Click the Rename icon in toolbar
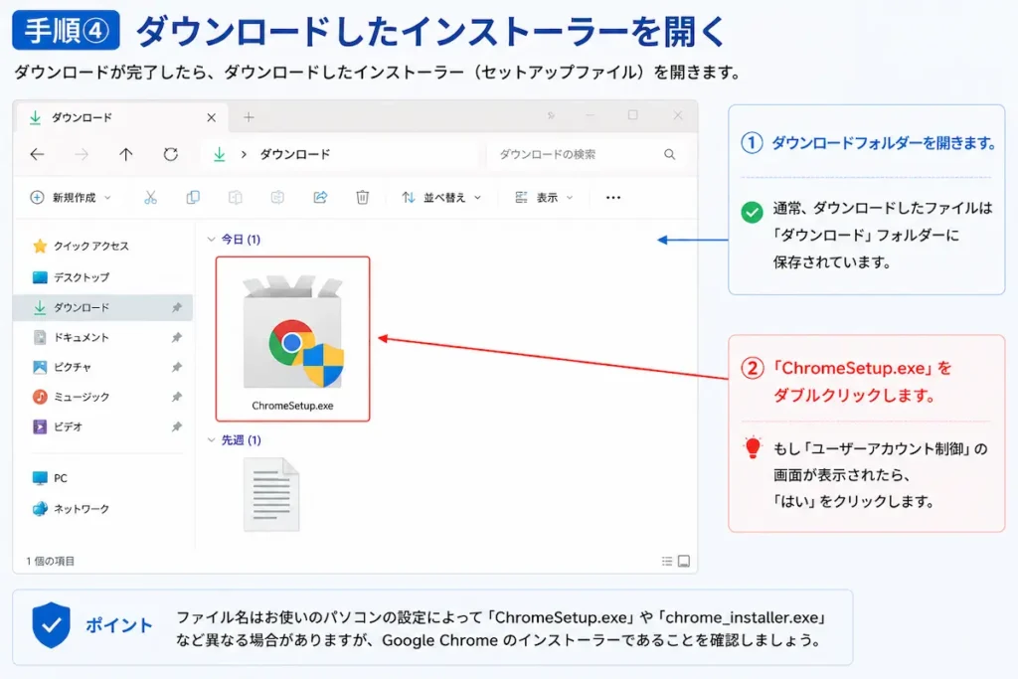This screenshot has width=1018, height=679. pos(277,198)
